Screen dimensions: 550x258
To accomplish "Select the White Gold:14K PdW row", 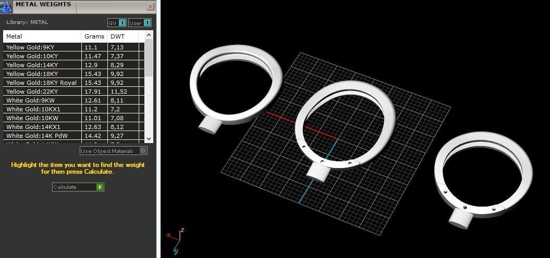I will pyautogui.click(x=74, y=135).
